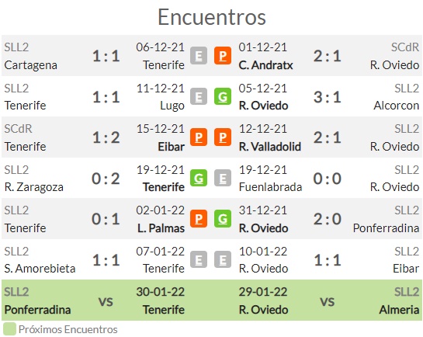Click green G badge beside Tenerife 19-12-21
The height and width of the screenshot is (337, 423).
[x=199, y=178]
